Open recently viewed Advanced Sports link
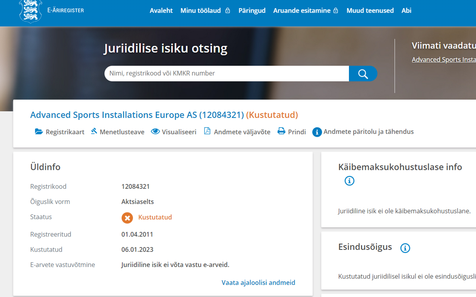 [443, 60]
